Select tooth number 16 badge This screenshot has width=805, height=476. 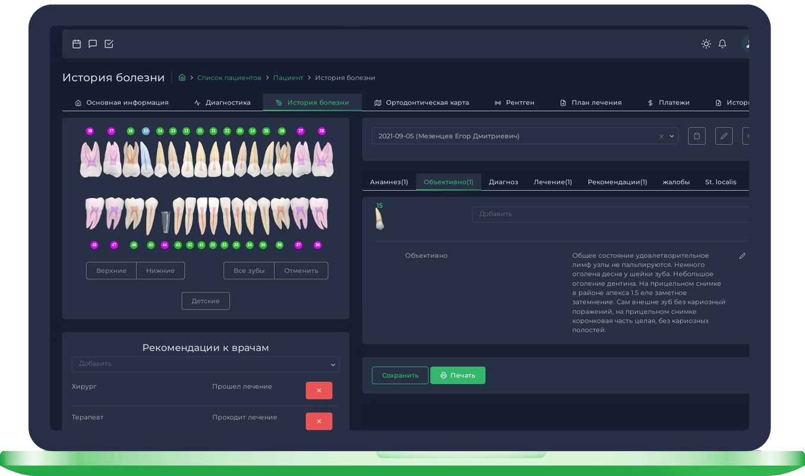point(131,131)
